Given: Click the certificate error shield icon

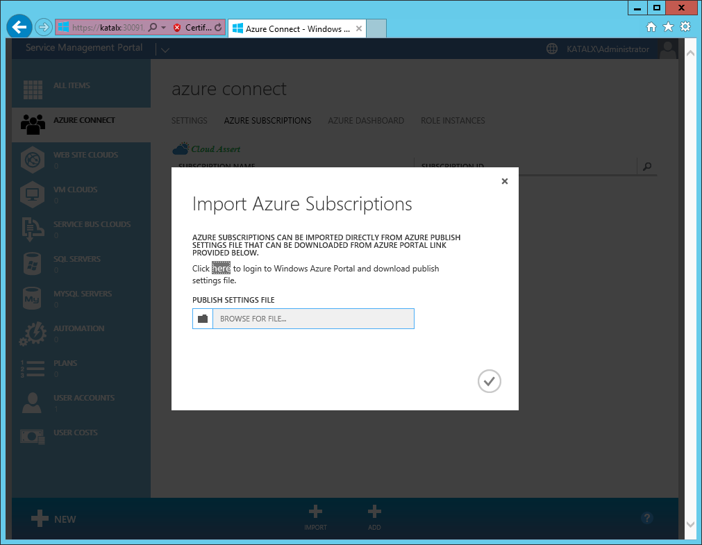Looking at the screenshot, I should [x=177, y=28].
